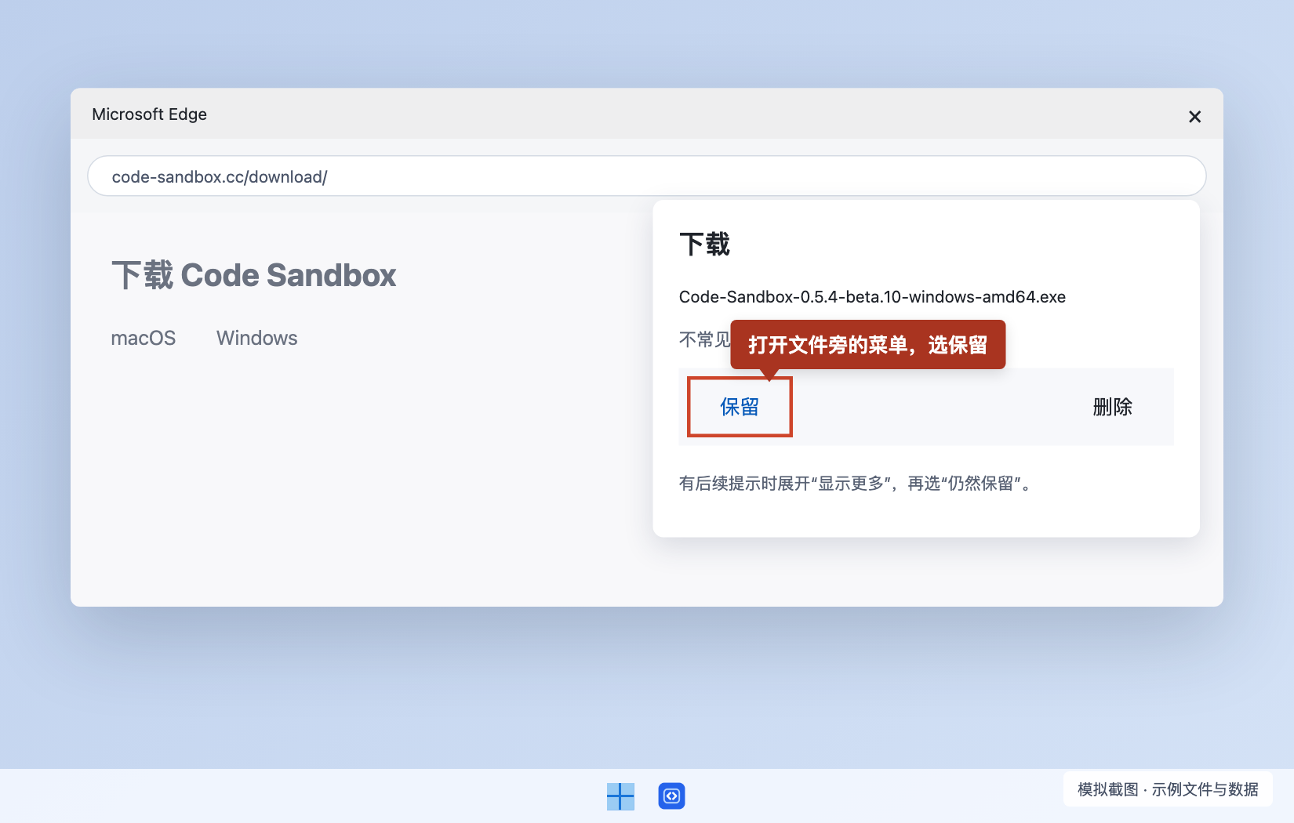
Task: Switch to the macOS download tab
Action: 144,338
